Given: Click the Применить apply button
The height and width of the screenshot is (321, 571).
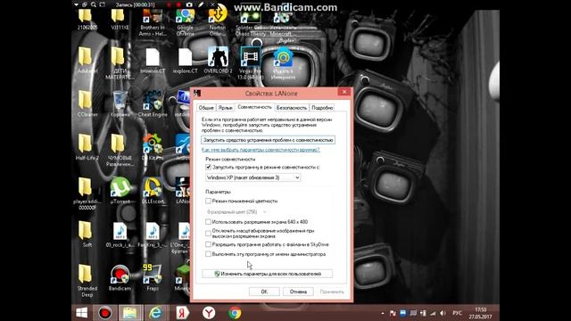Looking at the screenshot, I should (x=332, y=292).
